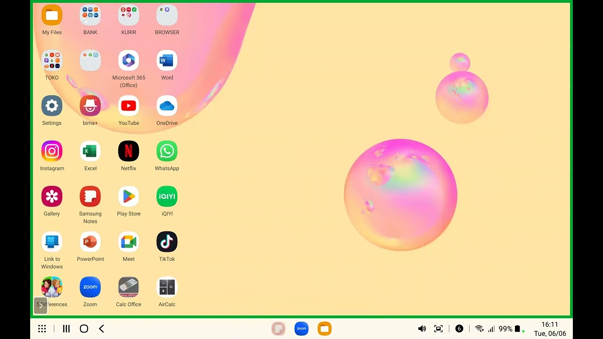Open the Play Store

point(129,196)
